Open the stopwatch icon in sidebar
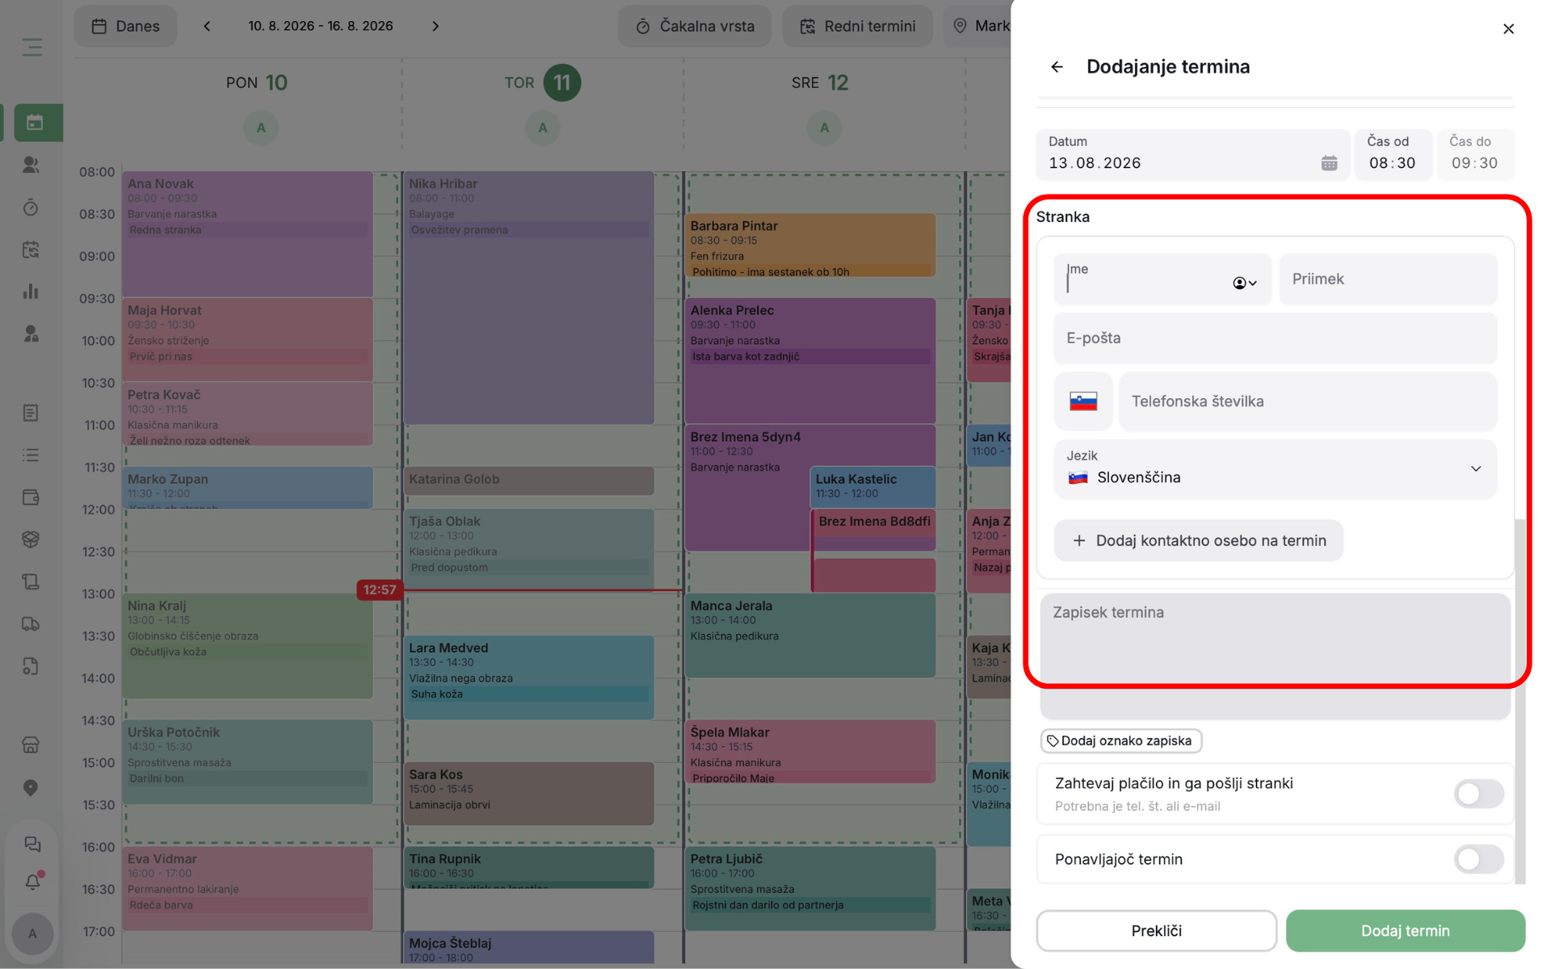Screen dimensions: 1551x969 click(31, 208)
